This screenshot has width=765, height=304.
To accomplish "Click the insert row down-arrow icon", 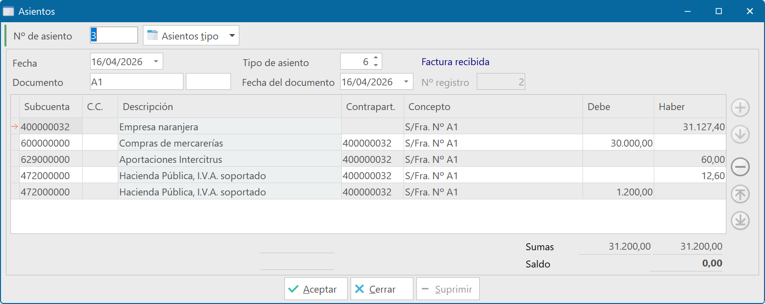I will pyautogui.click(x=740, y=134).
